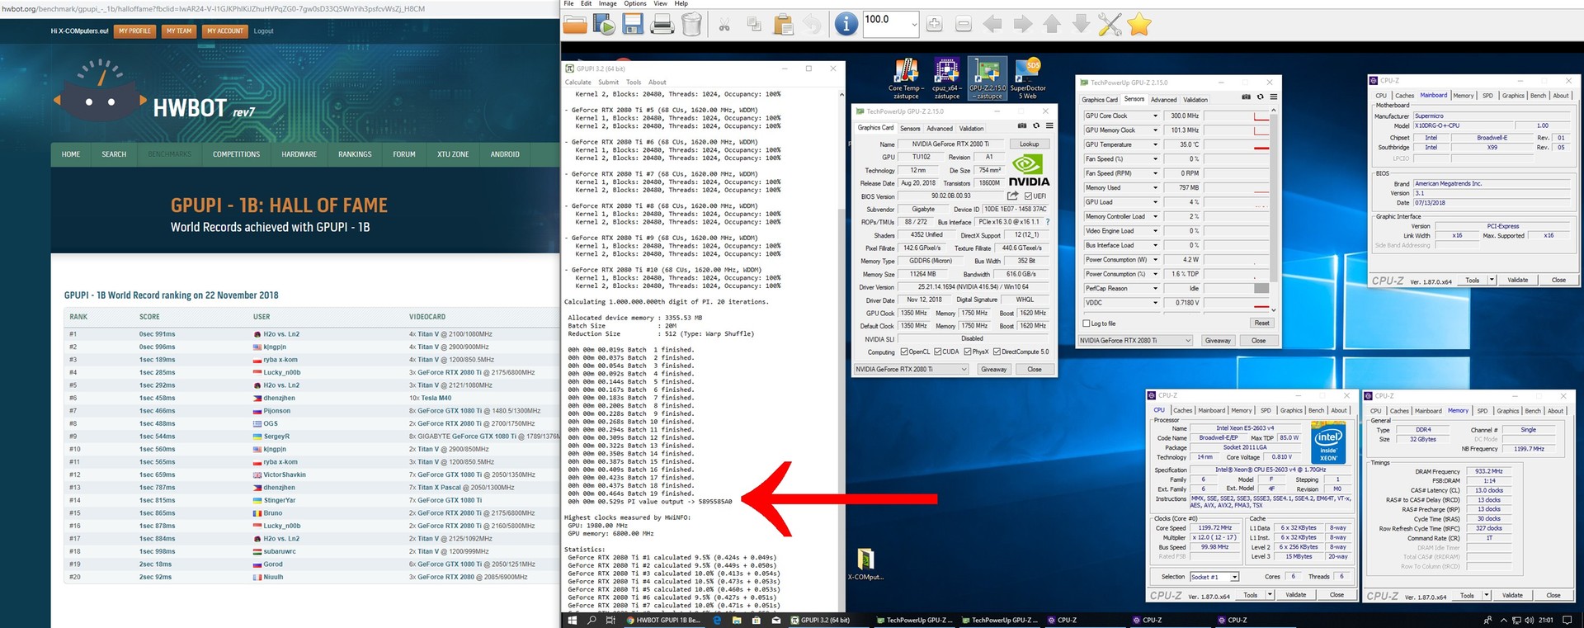Click Bus Interface question mark in GPU-Z
This screenshot has width=1584, height=628.
point(1048,222)
